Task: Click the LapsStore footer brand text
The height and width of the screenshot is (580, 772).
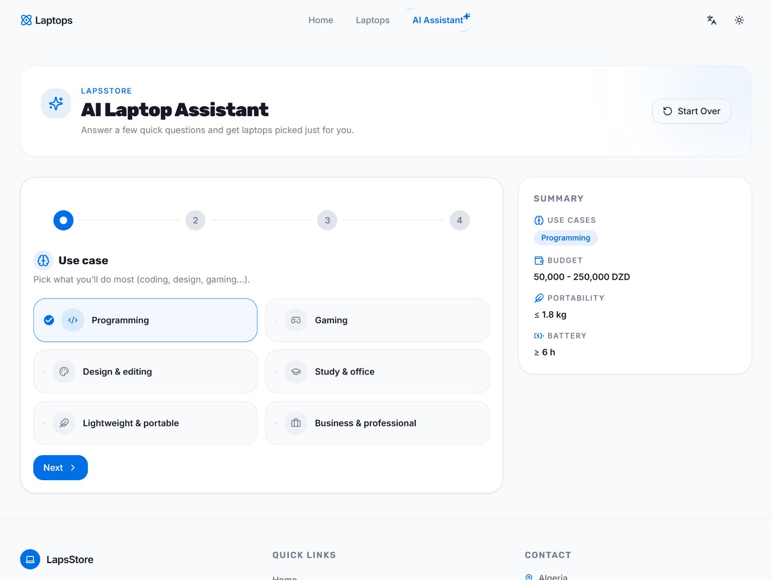Action: click(70, 560)
